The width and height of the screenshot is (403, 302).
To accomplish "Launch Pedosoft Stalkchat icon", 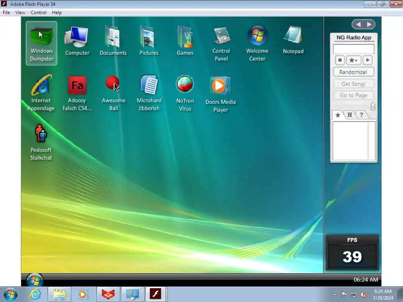I will (x=41, y=142).
